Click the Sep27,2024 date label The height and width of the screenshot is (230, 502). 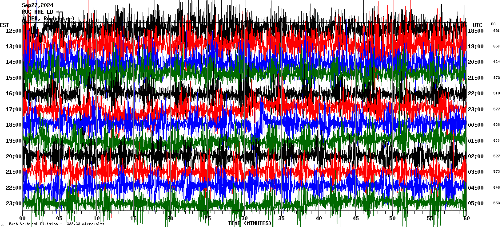click(37, 5)
